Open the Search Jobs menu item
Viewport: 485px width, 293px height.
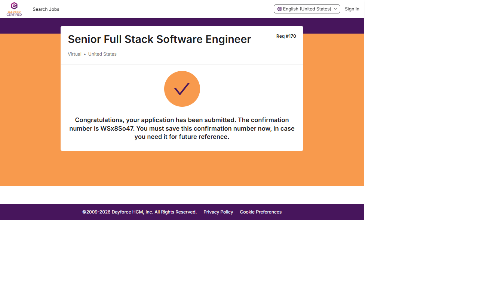46,9
